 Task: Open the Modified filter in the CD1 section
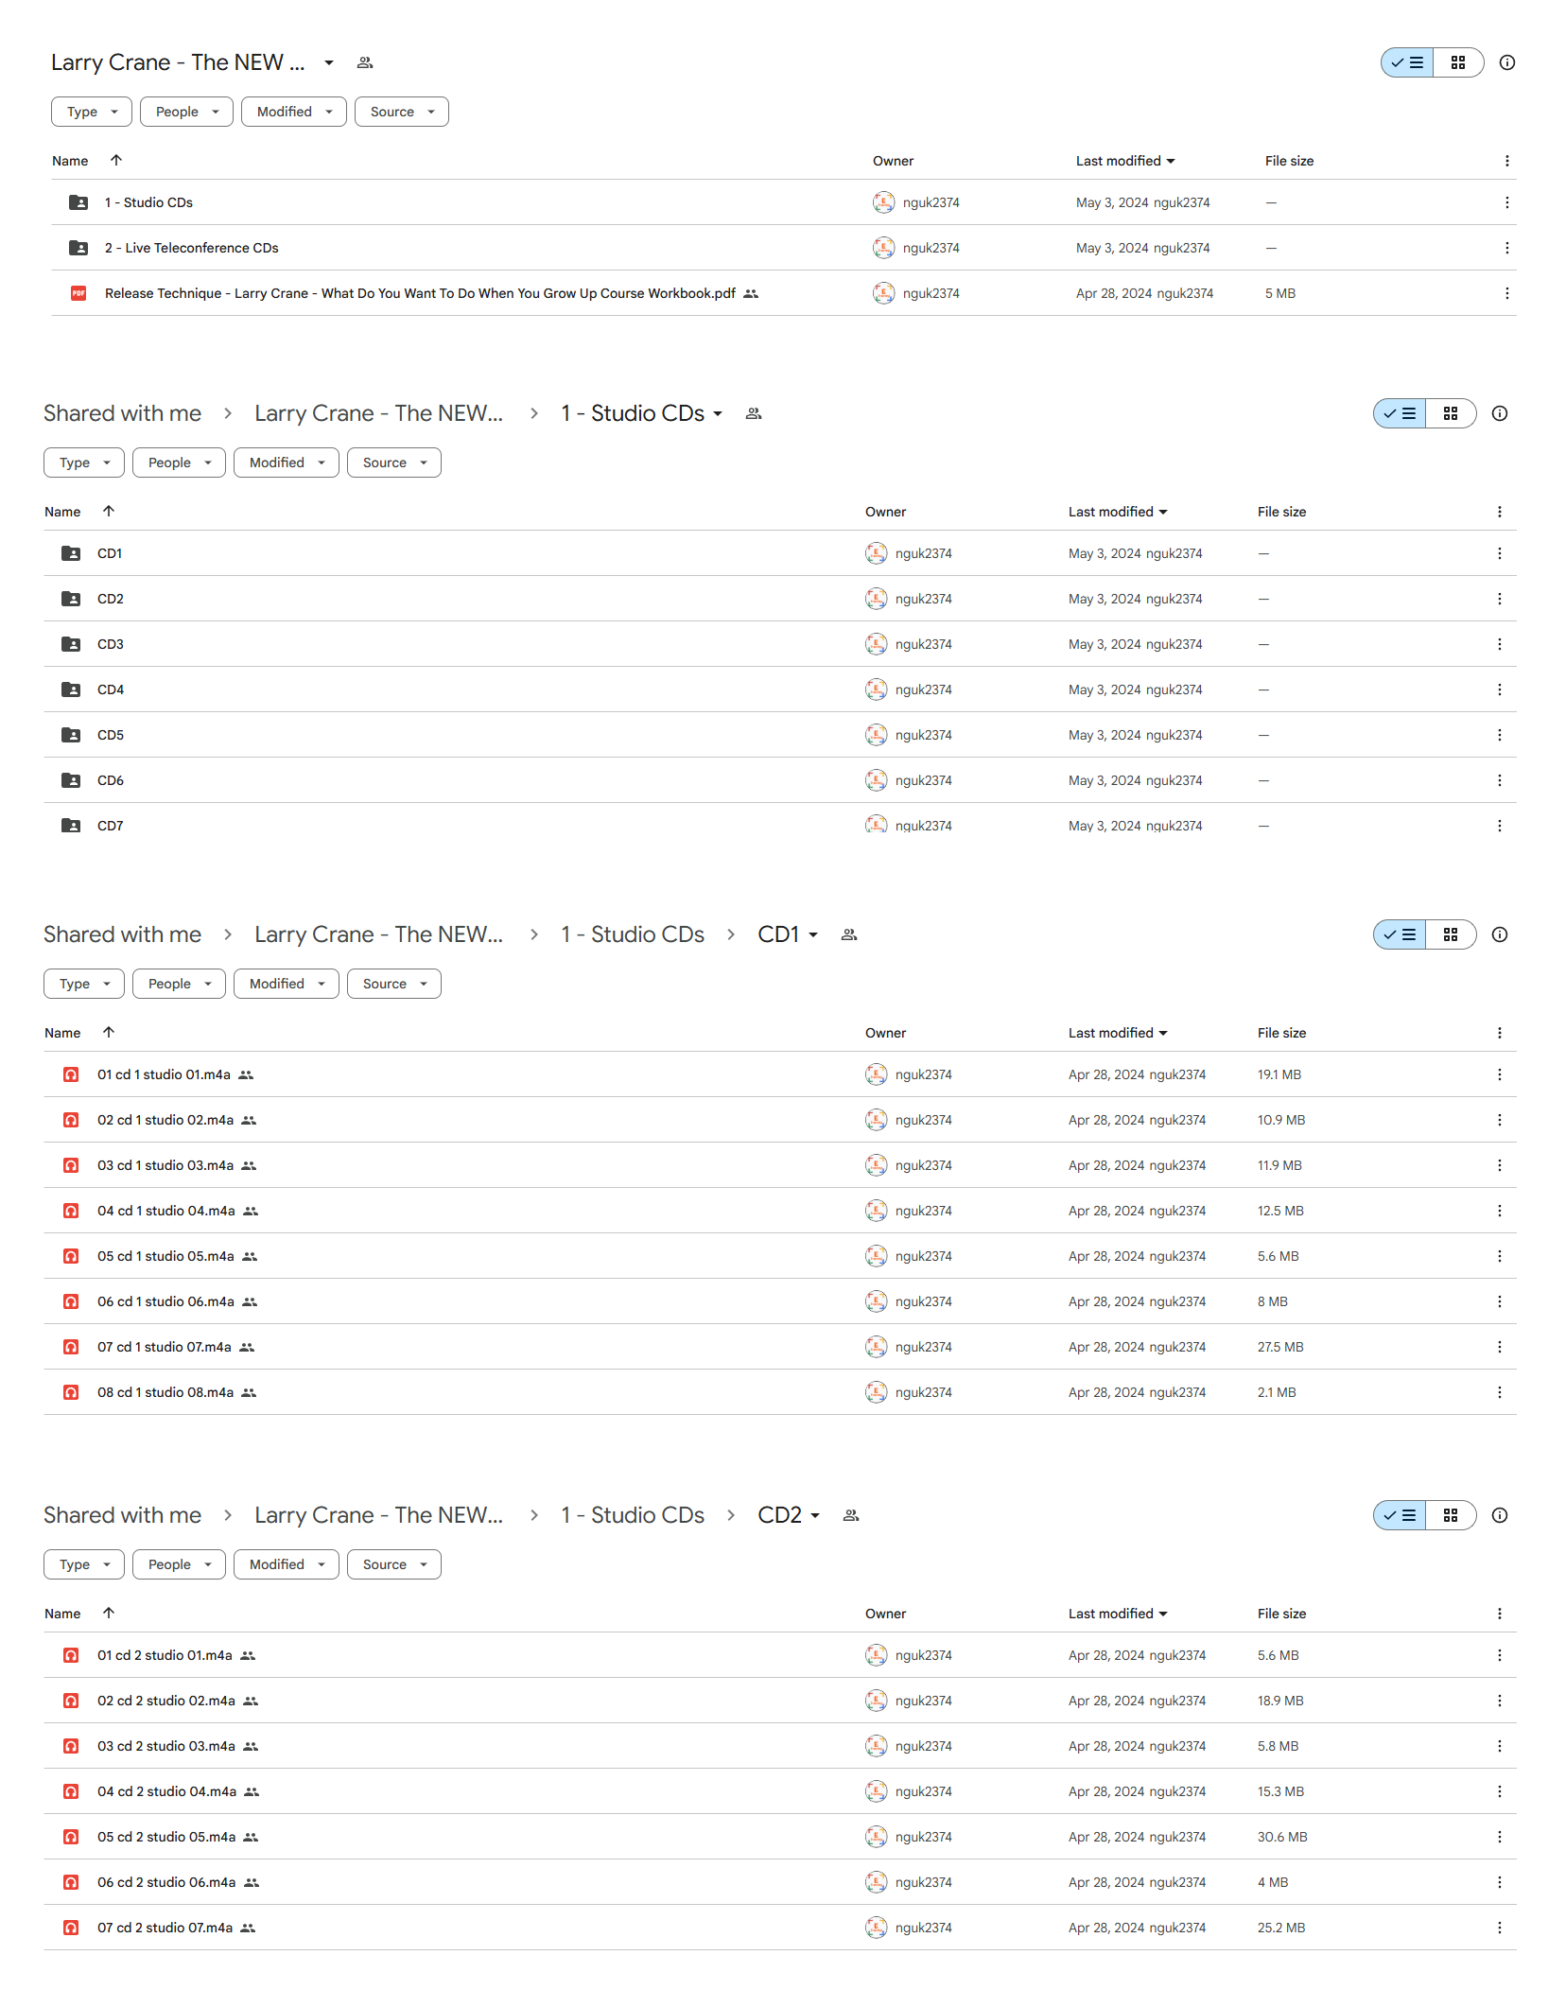tap(287, 984)
